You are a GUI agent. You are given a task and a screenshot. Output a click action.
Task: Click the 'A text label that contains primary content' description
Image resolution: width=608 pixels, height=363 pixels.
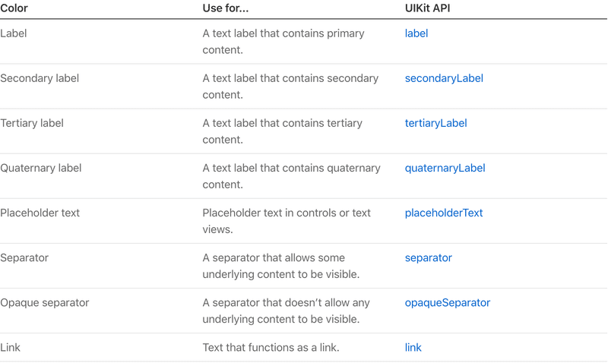click(283, 42)
